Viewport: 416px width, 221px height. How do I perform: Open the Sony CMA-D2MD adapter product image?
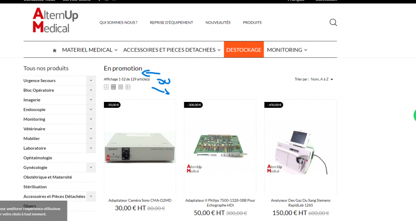tap(140, 147)
